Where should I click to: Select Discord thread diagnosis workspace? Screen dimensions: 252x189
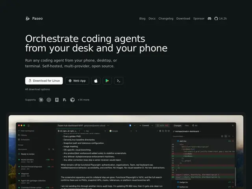(36, 168)
